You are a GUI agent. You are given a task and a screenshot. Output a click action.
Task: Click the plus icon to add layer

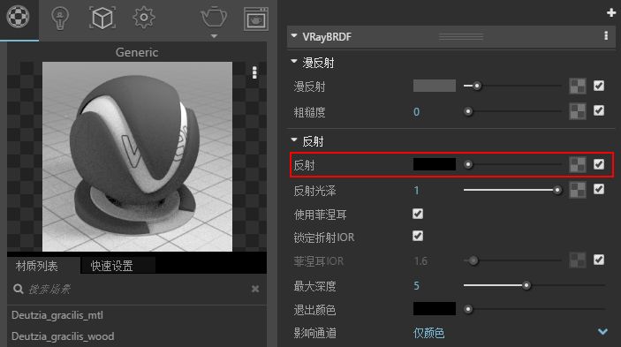611,12
